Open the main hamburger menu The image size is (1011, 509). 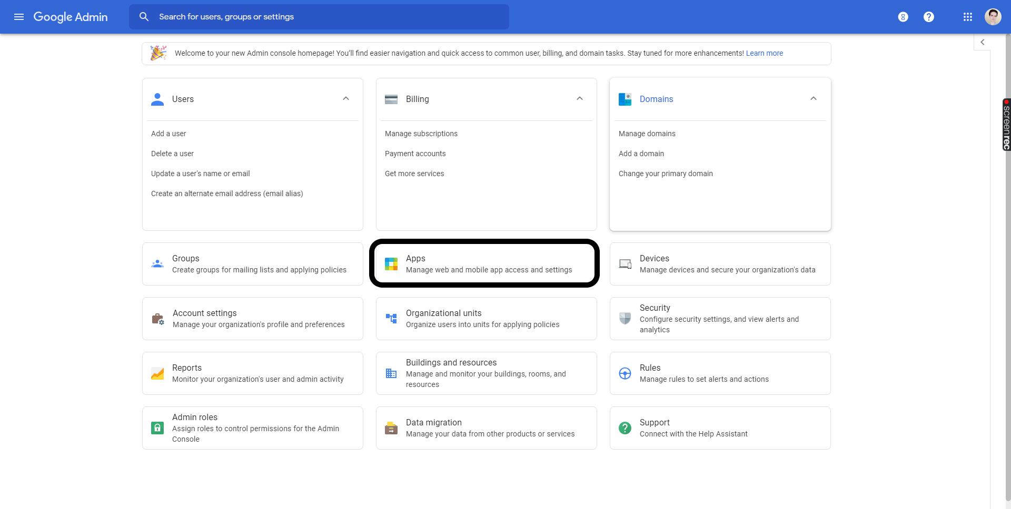(19, 17)
